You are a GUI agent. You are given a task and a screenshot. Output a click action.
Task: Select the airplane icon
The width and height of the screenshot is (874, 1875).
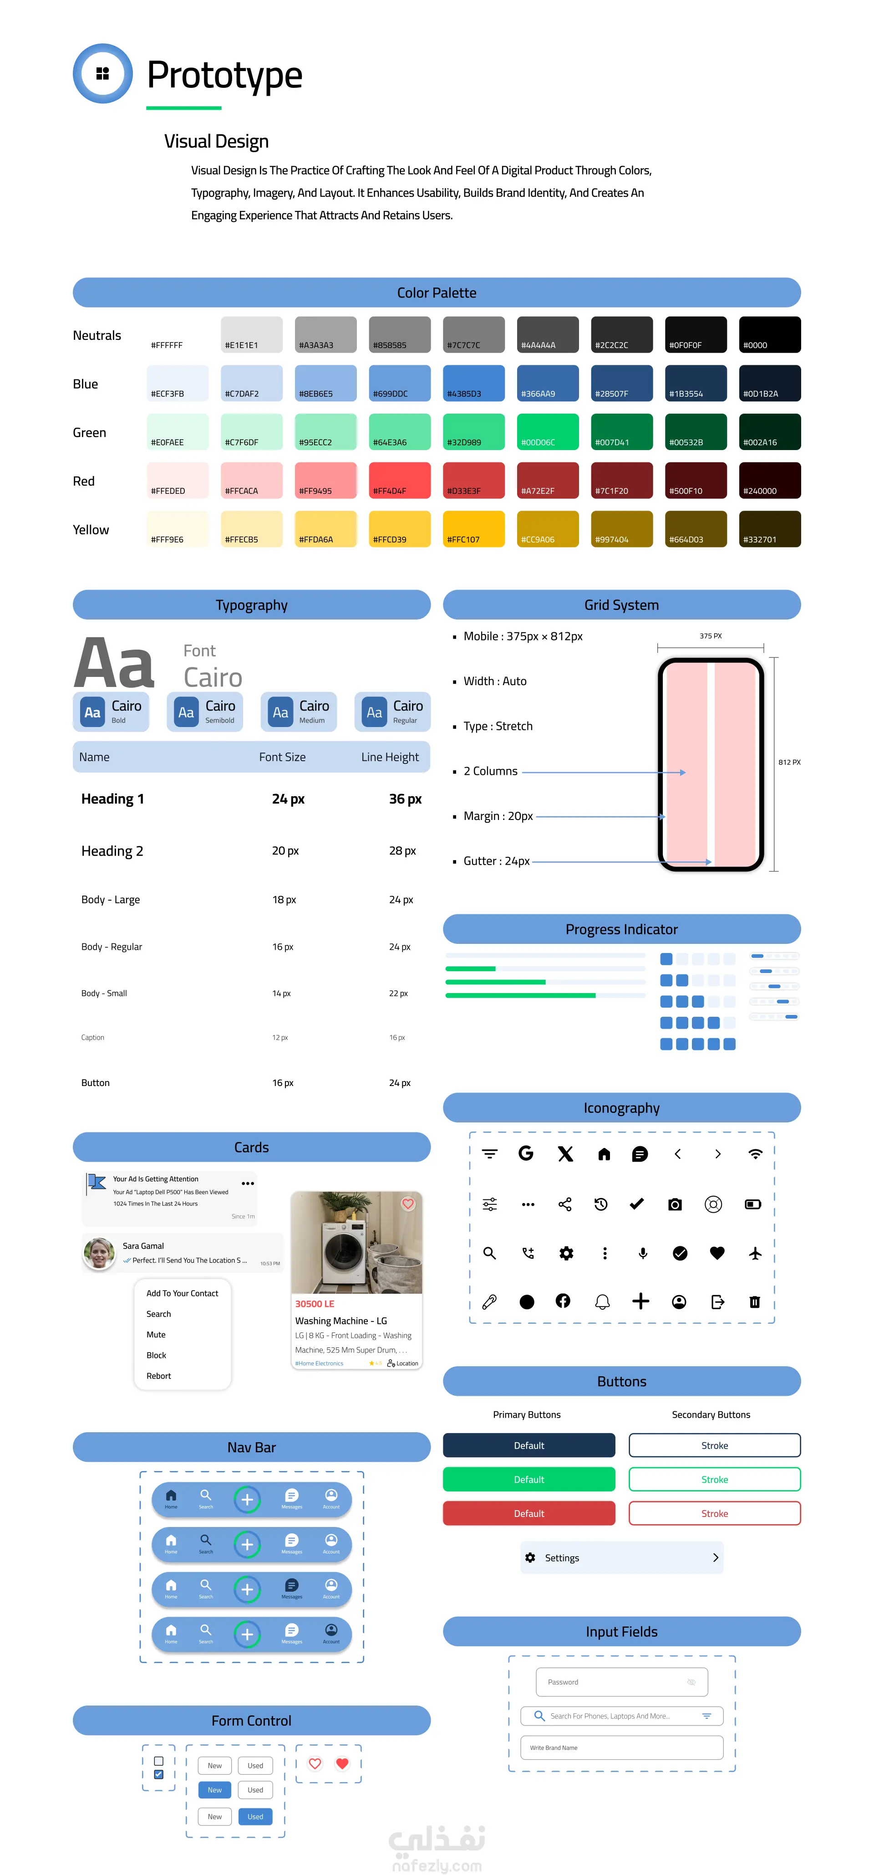click(x=755, y=1253)
